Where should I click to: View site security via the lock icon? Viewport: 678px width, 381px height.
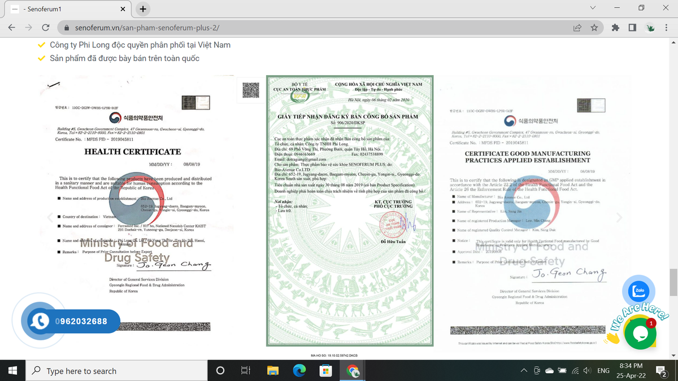[67, 27]
